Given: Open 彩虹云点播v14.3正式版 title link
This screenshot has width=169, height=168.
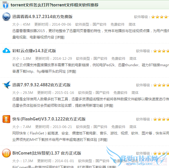Looking at the screenshot, I should pyautogui.click(x=34, y=51).
